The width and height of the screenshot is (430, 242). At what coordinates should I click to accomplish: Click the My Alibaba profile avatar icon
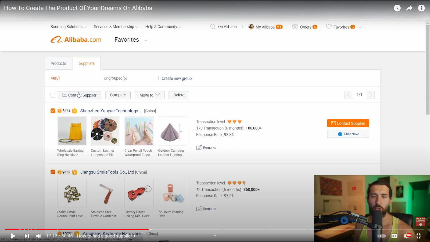[x=251, y=27]
